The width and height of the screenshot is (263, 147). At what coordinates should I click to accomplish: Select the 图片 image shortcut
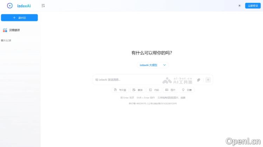[x=170, y=90]
